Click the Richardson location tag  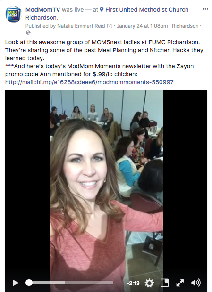point(185,26)
